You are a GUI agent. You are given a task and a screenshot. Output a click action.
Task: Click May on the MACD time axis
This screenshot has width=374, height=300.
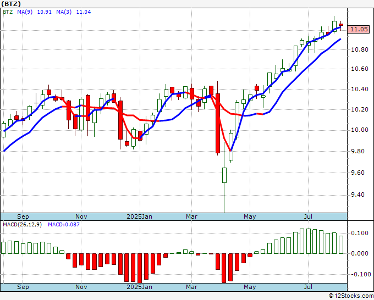pos(250,287)
